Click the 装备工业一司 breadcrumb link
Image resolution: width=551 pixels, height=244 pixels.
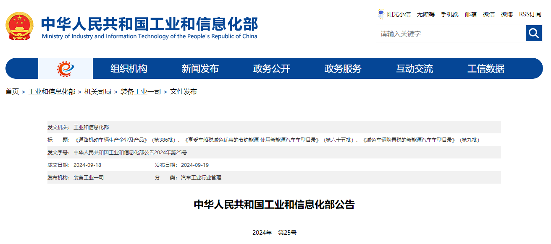[x=140, y=91]
